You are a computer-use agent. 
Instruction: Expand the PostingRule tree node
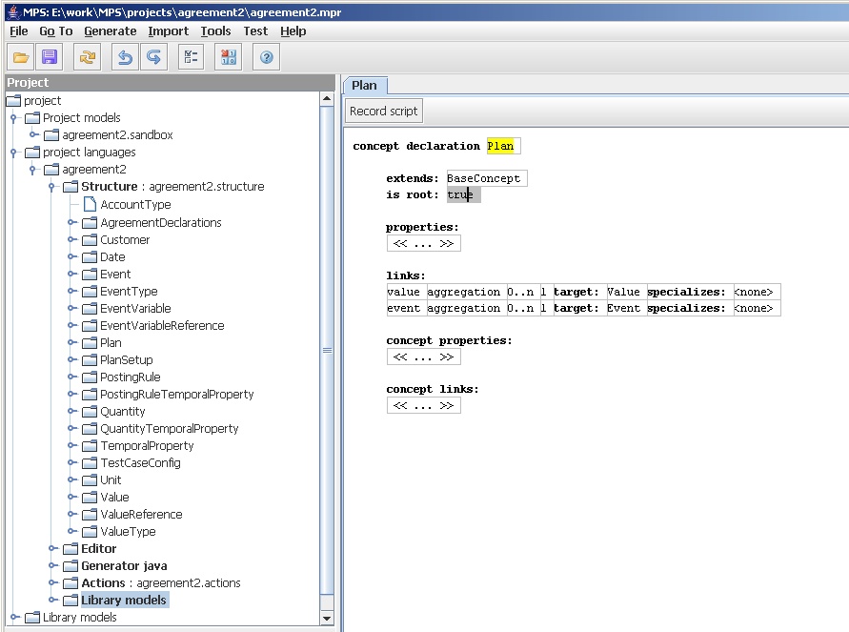[x=72, y=377]
